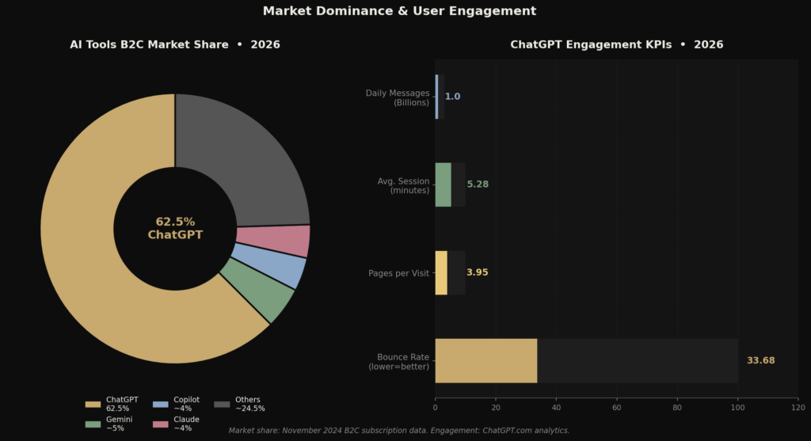Click the '3.95' bar value
The width and height of the screenshot is (811, 441).
(478, 272)
